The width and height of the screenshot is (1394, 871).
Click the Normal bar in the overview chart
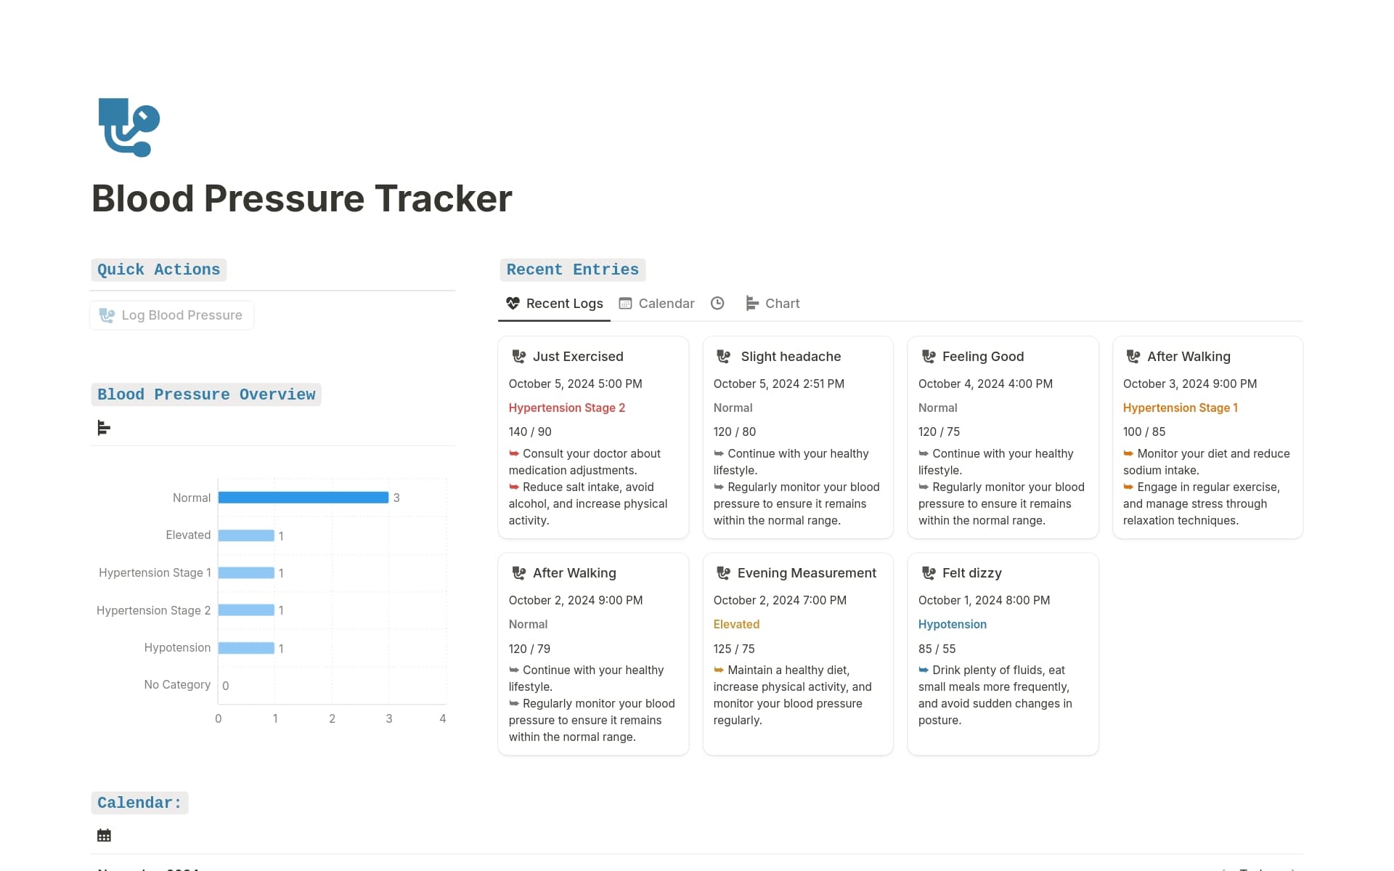(x=303, y=498)
